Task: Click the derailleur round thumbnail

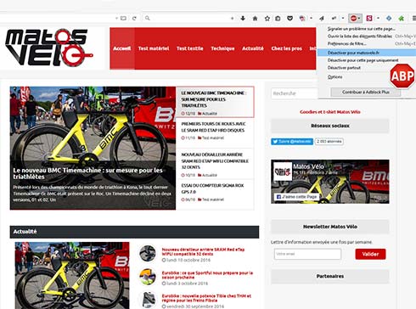Action: click(x=148, y=253)
